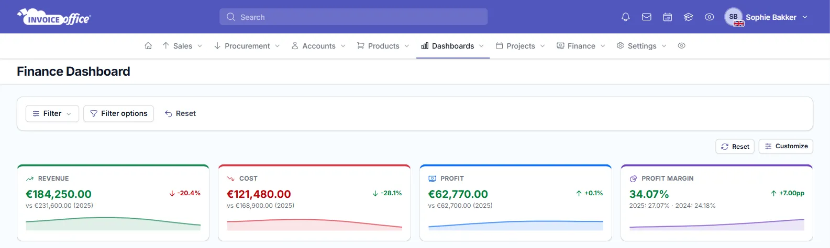Click the Sophie Bakker user name

click(x=771, y=17)
